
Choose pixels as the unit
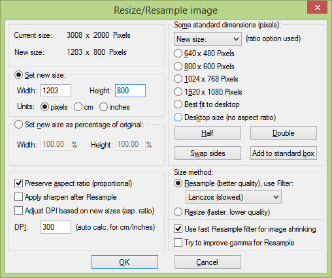coord(44,107)
